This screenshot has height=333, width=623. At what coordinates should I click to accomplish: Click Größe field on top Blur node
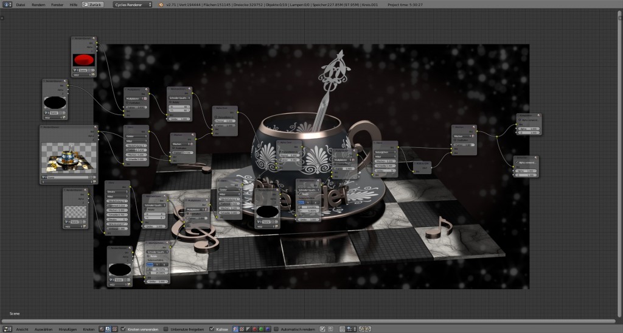179,119
